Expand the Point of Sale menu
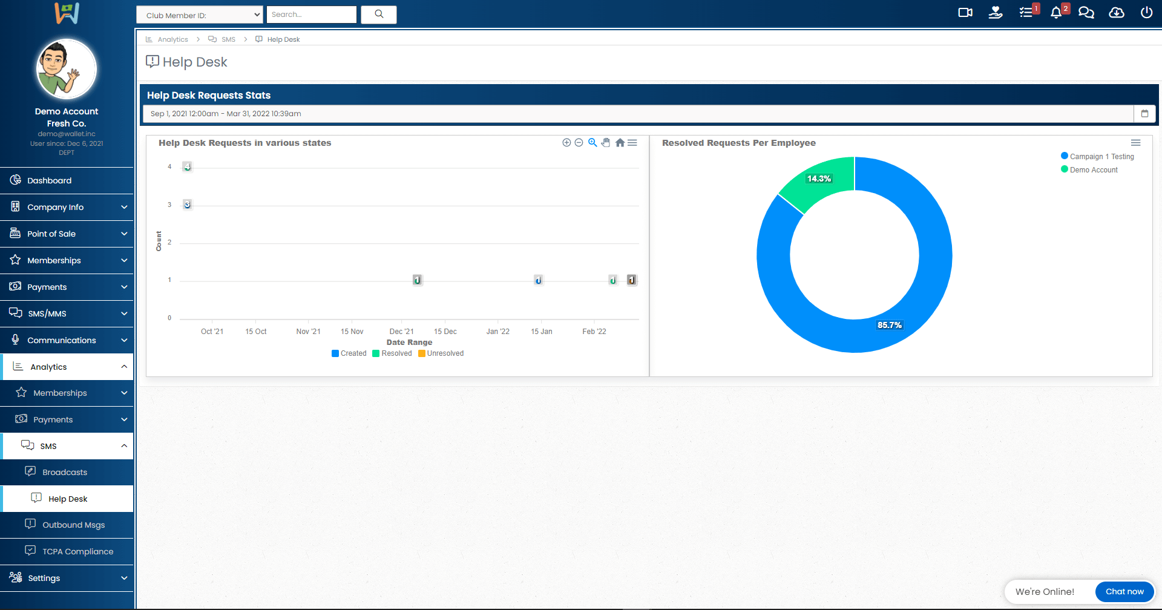The width and height of the screenshot is (1162, 610). point(67,234)
